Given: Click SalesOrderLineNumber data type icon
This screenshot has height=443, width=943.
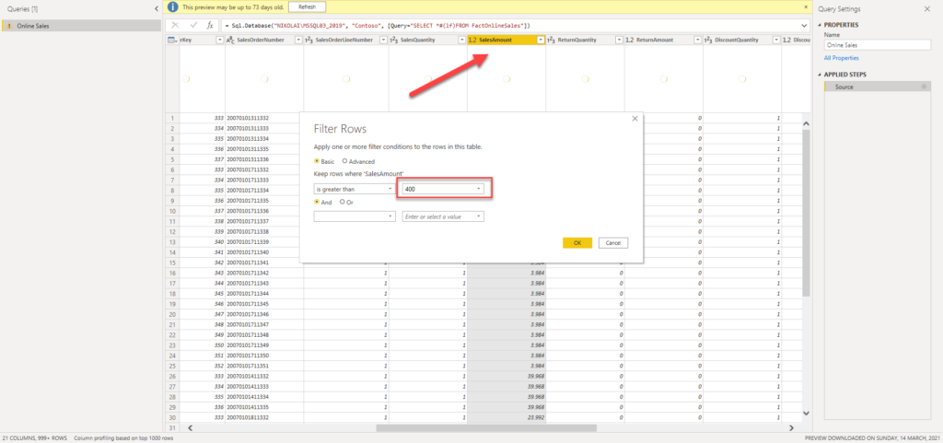Looking at the screenshot, I should [309, 40].
